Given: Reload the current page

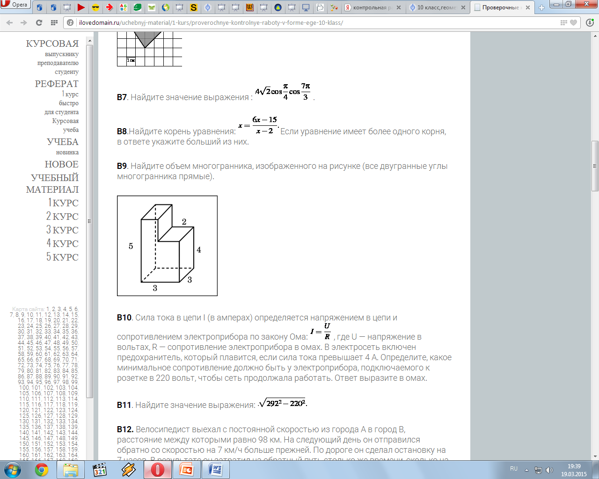Looking at the screenshot, I should point(39,22).
